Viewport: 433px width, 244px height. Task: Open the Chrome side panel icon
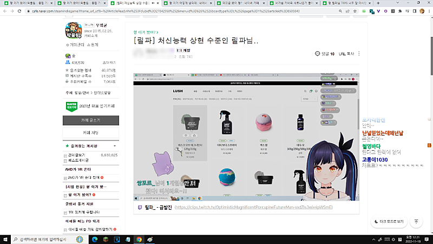415,11
